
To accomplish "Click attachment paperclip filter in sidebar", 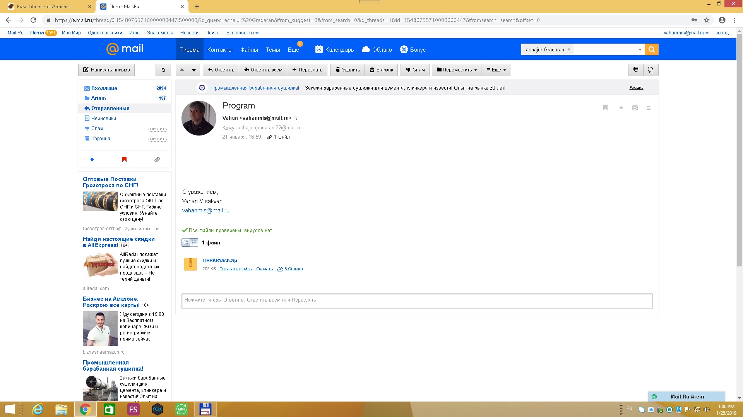I will pyautogui.click(x=157, y=159).
